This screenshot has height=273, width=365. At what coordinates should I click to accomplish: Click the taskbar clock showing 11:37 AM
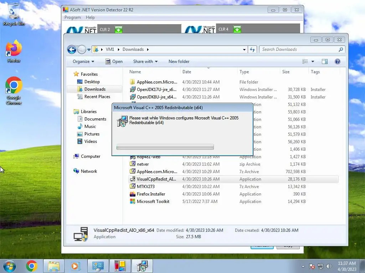pyautogui.click(x=347, y=266)
